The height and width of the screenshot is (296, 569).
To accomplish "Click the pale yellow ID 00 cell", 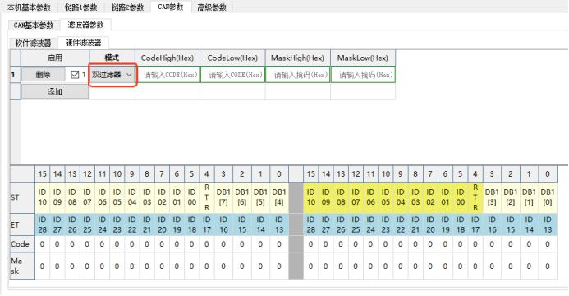I will point(191,197).
